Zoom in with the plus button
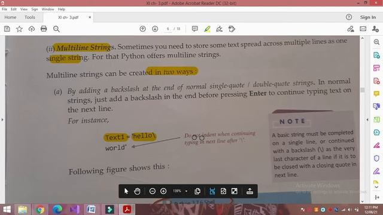 pos(163,191)
